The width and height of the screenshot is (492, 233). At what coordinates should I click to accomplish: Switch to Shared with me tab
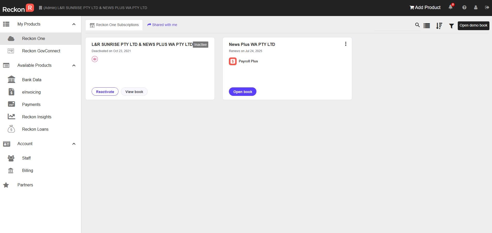(162, 25)
